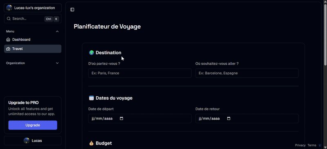Viewport: 327px width, 149px height.
Task: Collapse the Menu section chevron
Action: (x=57, y=31)
